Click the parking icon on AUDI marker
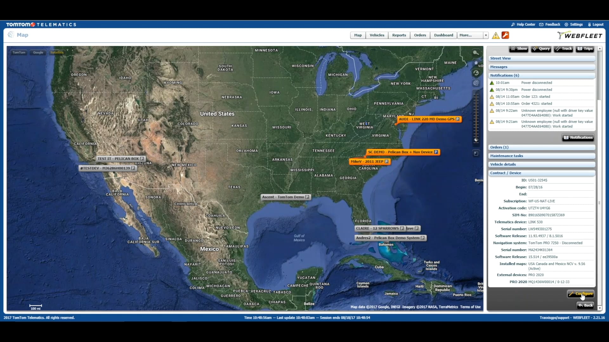This screenshot has height=342, width=609. [457, 119]
